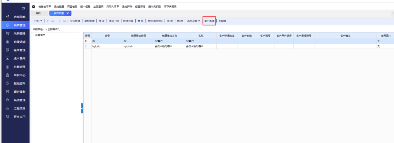
Task: Close the 客户档案 tab
Action: tap(67, 13)
